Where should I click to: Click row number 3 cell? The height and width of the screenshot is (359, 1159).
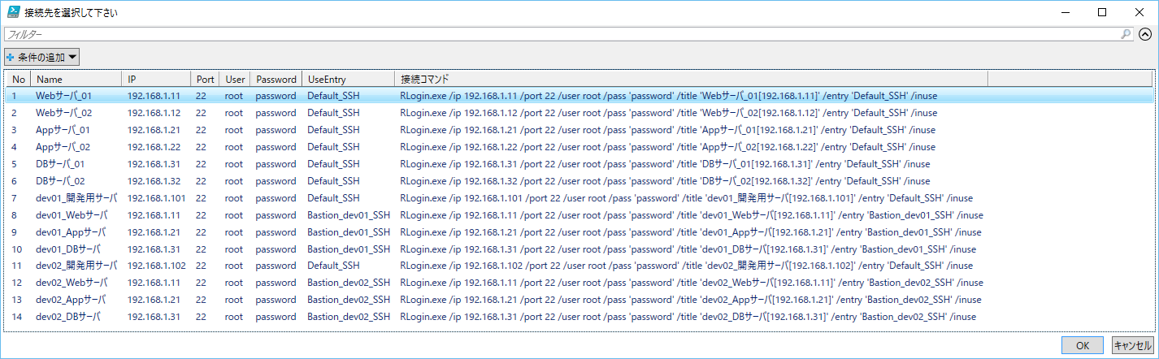point(14,130)
